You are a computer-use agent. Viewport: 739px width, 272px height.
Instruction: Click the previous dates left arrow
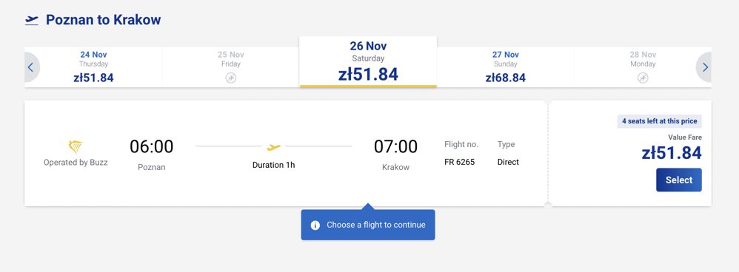coord(32,67)
